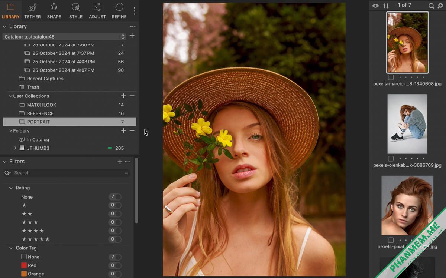Select the REFERENCE album

70,113
